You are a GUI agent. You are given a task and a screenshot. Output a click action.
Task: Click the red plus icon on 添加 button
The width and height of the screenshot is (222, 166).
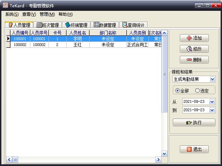point(189,38)
